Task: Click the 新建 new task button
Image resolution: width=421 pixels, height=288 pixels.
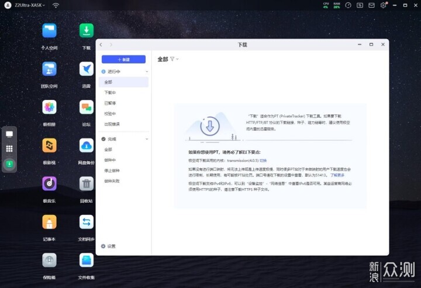Action: click(123, 59)
